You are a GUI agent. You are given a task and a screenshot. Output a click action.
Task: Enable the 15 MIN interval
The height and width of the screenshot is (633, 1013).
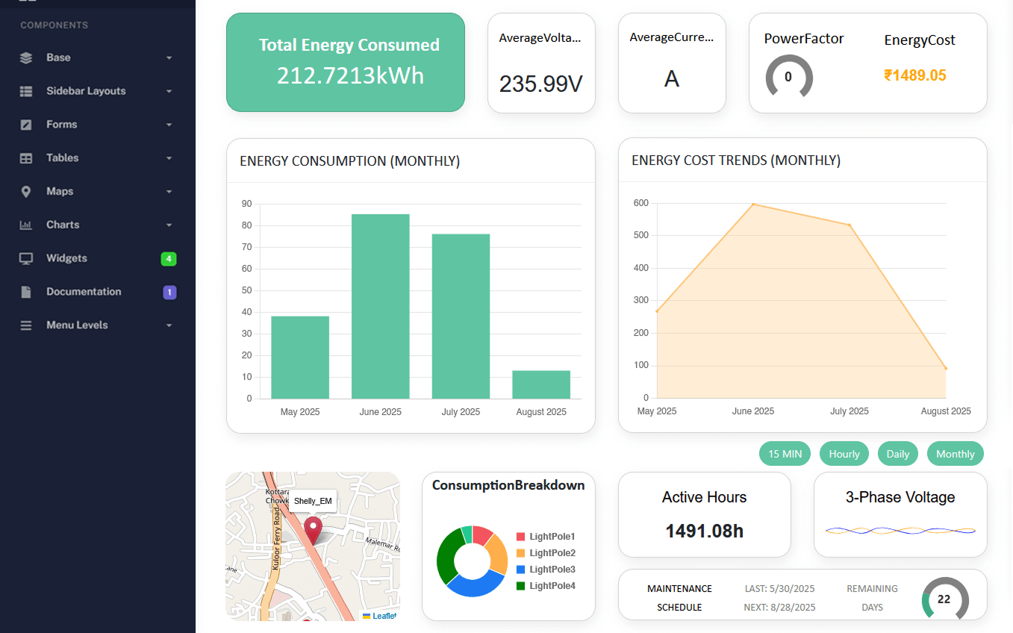pos(785,453)
